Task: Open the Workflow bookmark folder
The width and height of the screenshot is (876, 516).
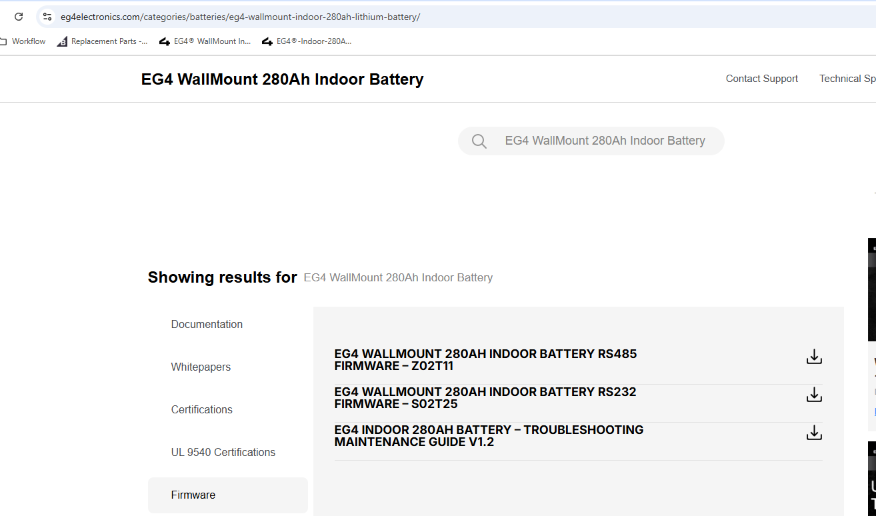Action: coord(23,41)
